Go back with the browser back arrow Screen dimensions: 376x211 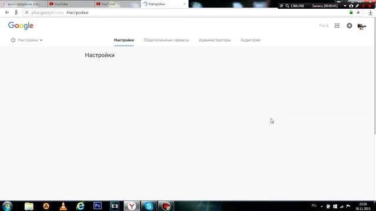[x=7, y=12]
